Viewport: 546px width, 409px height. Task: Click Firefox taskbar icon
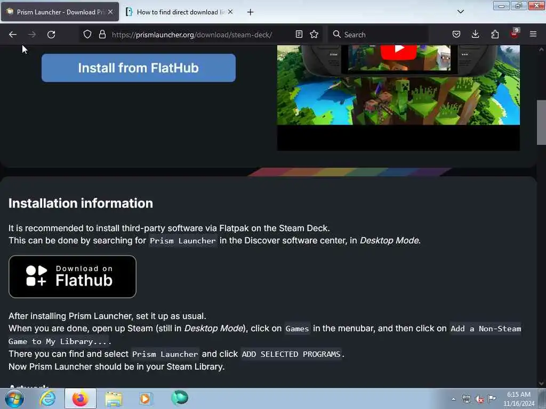click(x=80, y=398)
